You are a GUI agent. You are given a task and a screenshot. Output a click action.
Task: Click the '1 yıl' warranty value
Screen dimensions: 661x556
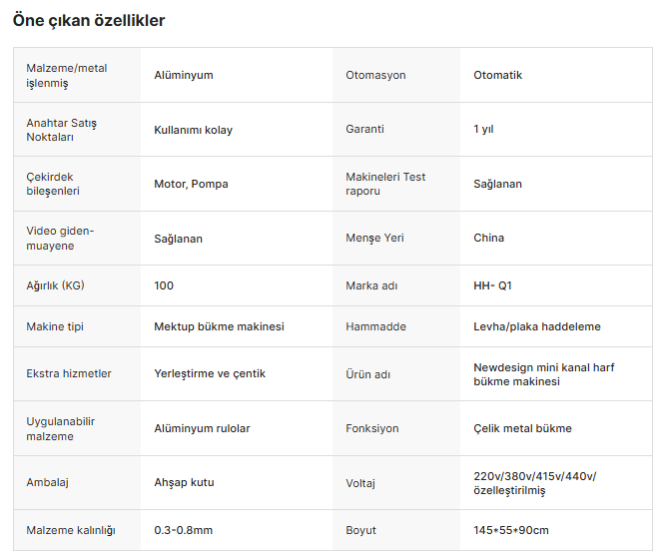pyautogui.click(x=483, y=129)
